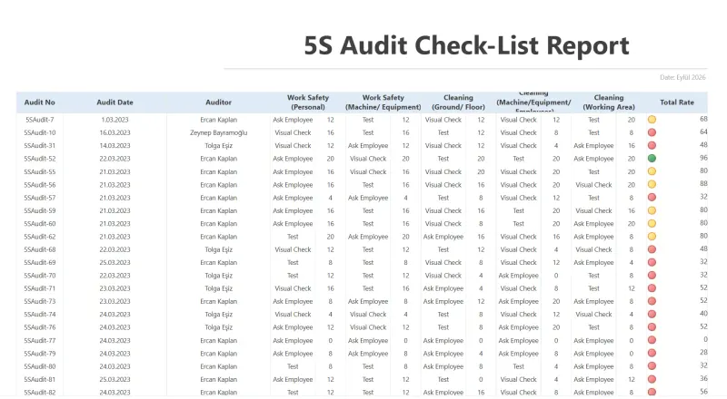Select the yellow status circle for 5SAudit-56

[x=652, y=184]
